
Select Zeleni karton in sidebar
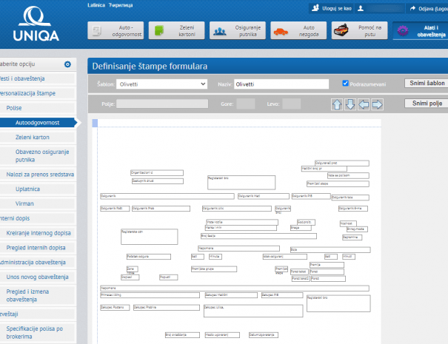click(x=33, y=138)
